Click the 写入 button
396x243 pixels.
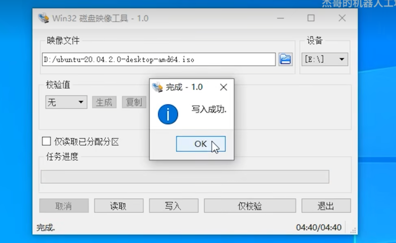coord(173,206)
